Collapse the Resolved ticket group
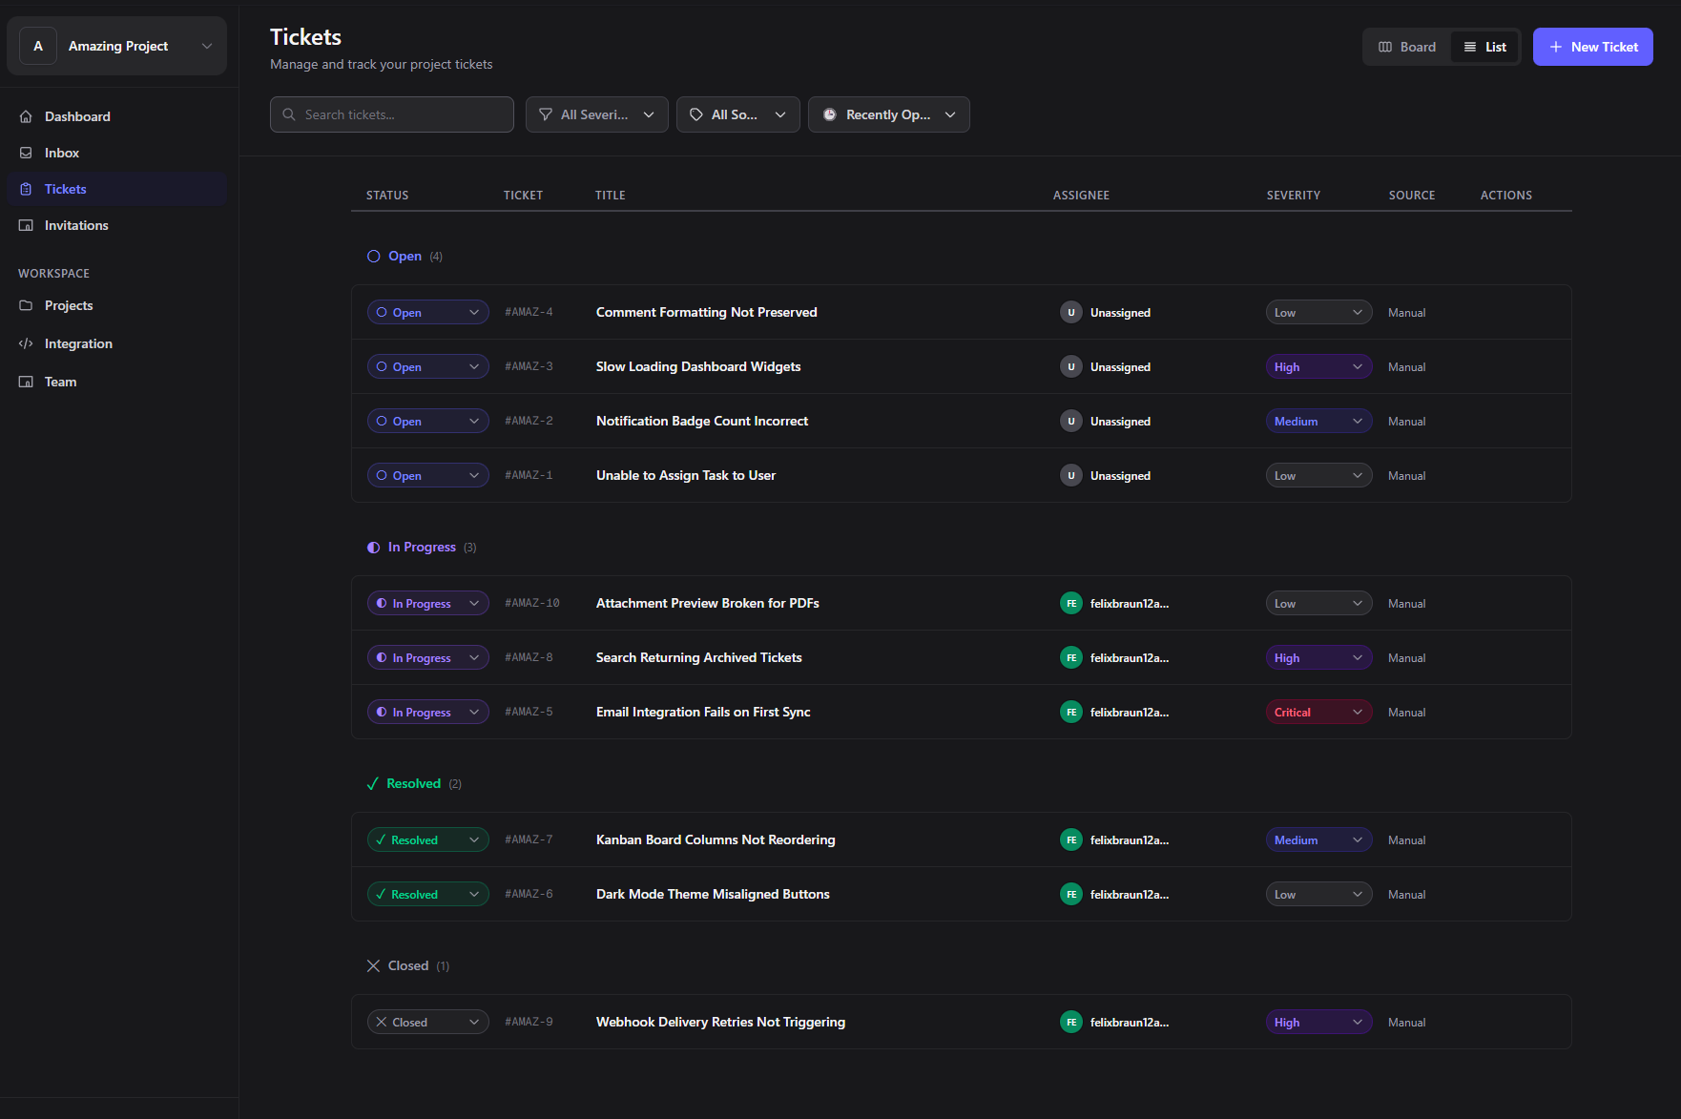The image size is (1681, 1119). tap(412, 782)
